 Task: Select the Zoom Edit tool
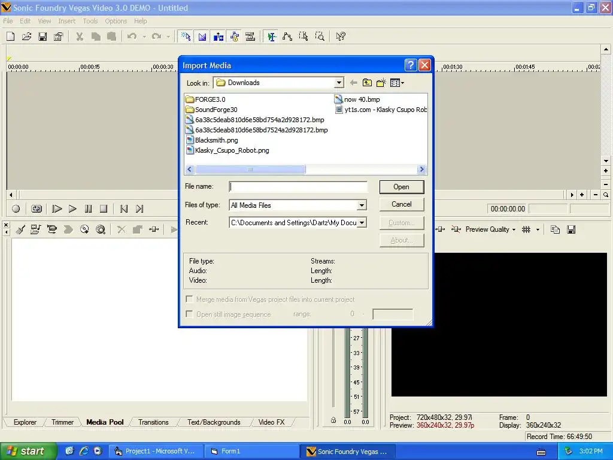[x=320, y=37]
